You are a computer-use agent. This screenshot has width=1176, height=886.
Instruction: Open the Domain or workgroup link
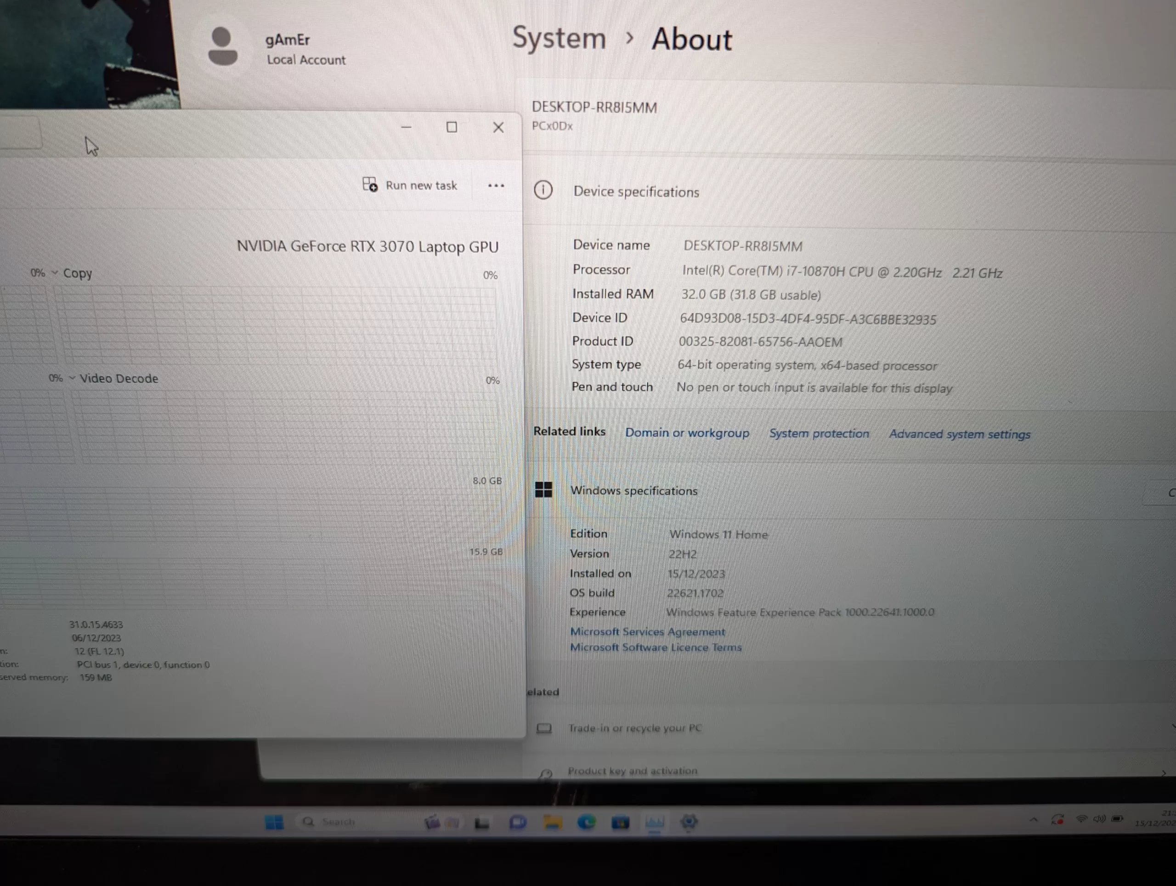click(x=687, y=432)
